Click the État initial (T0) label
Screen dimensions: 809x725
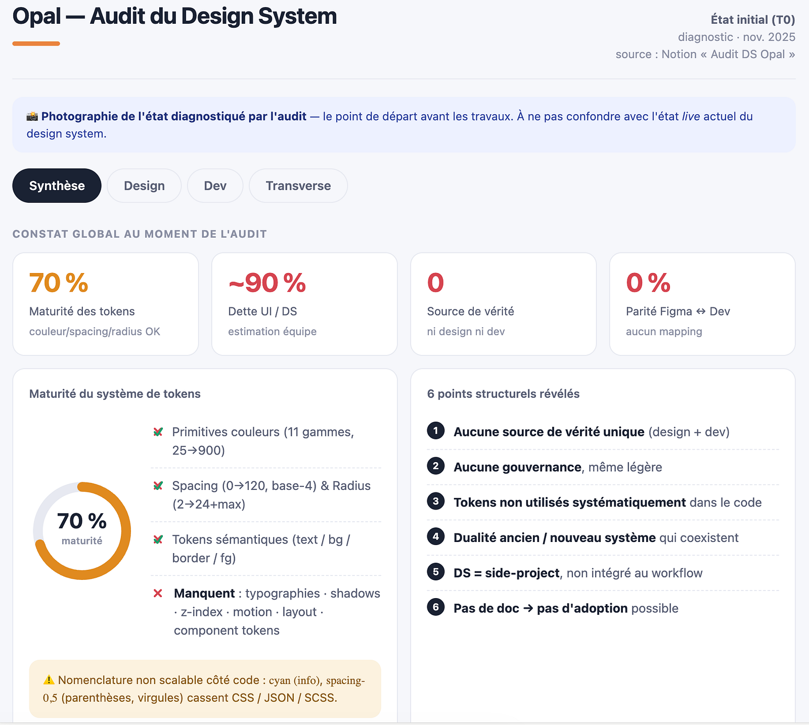point(753,20)
